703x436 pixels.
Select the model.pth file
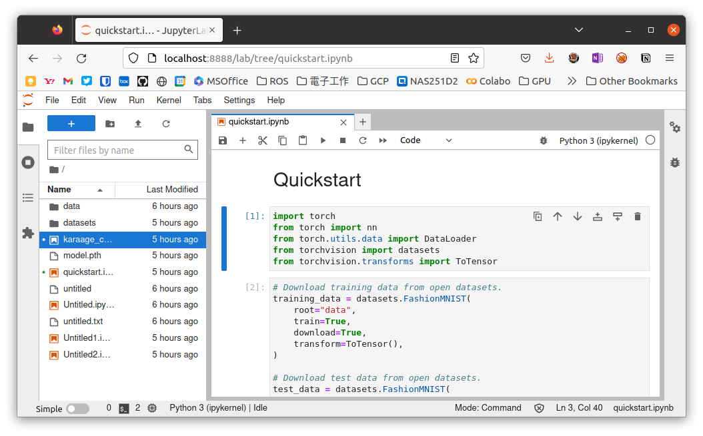(123, 255)
